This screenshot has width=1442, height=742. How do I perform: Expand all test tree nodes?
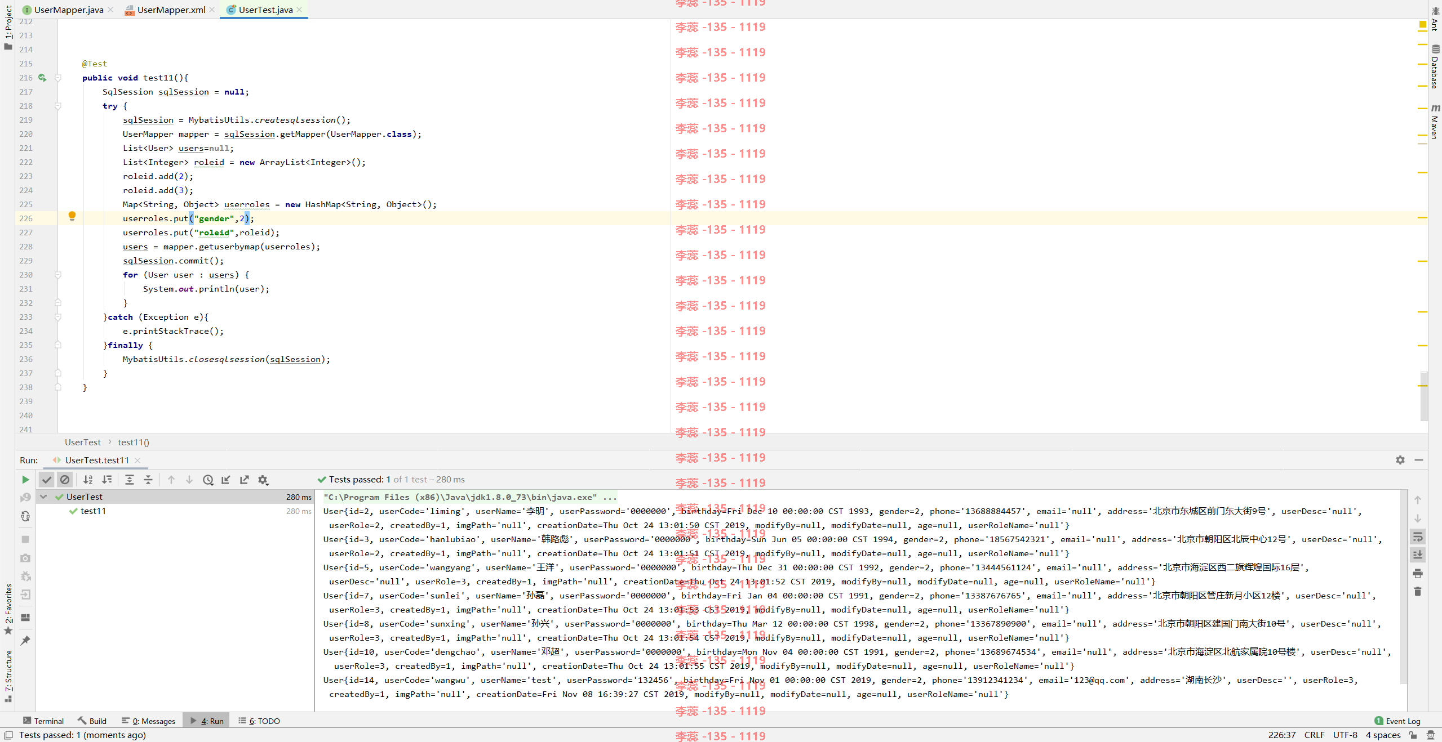[x=130, y=480]
